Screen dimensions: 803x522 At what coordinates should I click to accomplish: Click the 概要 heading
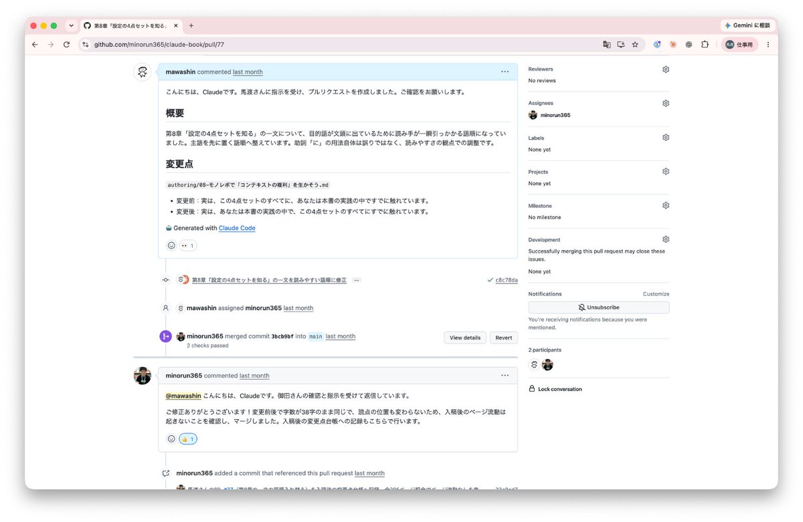click(x=175, y=113)
